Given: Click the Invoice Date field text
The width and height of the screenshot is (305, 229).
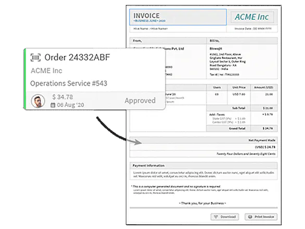Looking at the screenshot, I should click(x=253, y=29).
